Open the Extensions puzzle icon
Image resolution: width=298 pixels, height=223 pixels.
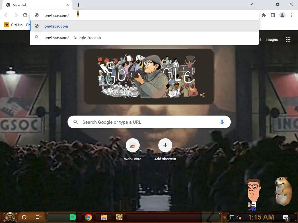coord(263,15)
